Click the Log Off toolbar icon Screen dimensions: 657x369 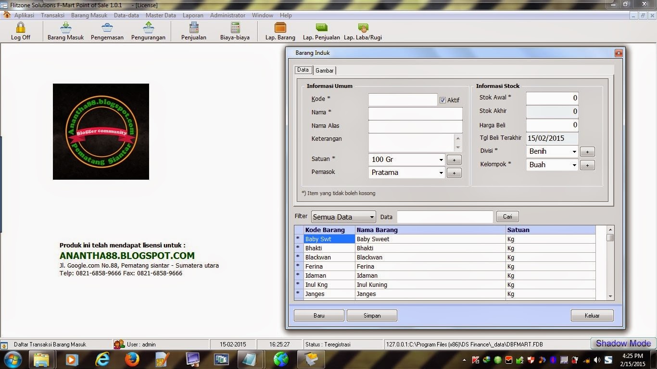(x=20, y=31)
